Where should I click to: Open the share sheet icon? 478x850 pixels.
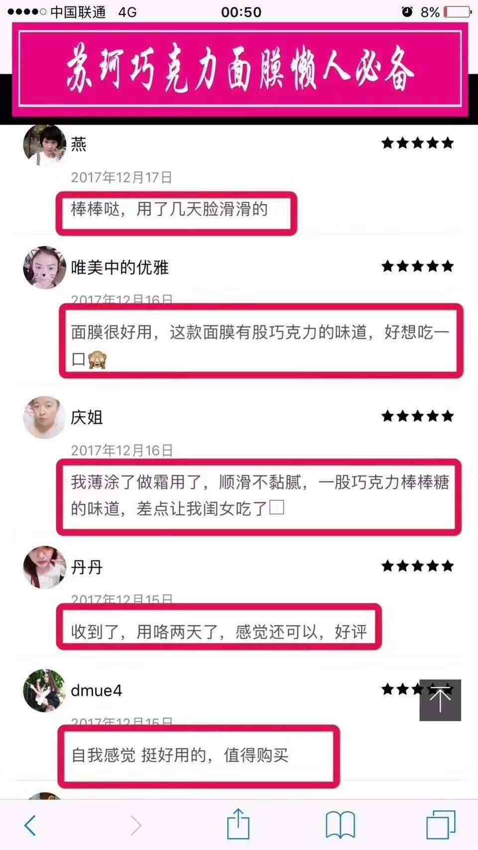coord(238,823)
